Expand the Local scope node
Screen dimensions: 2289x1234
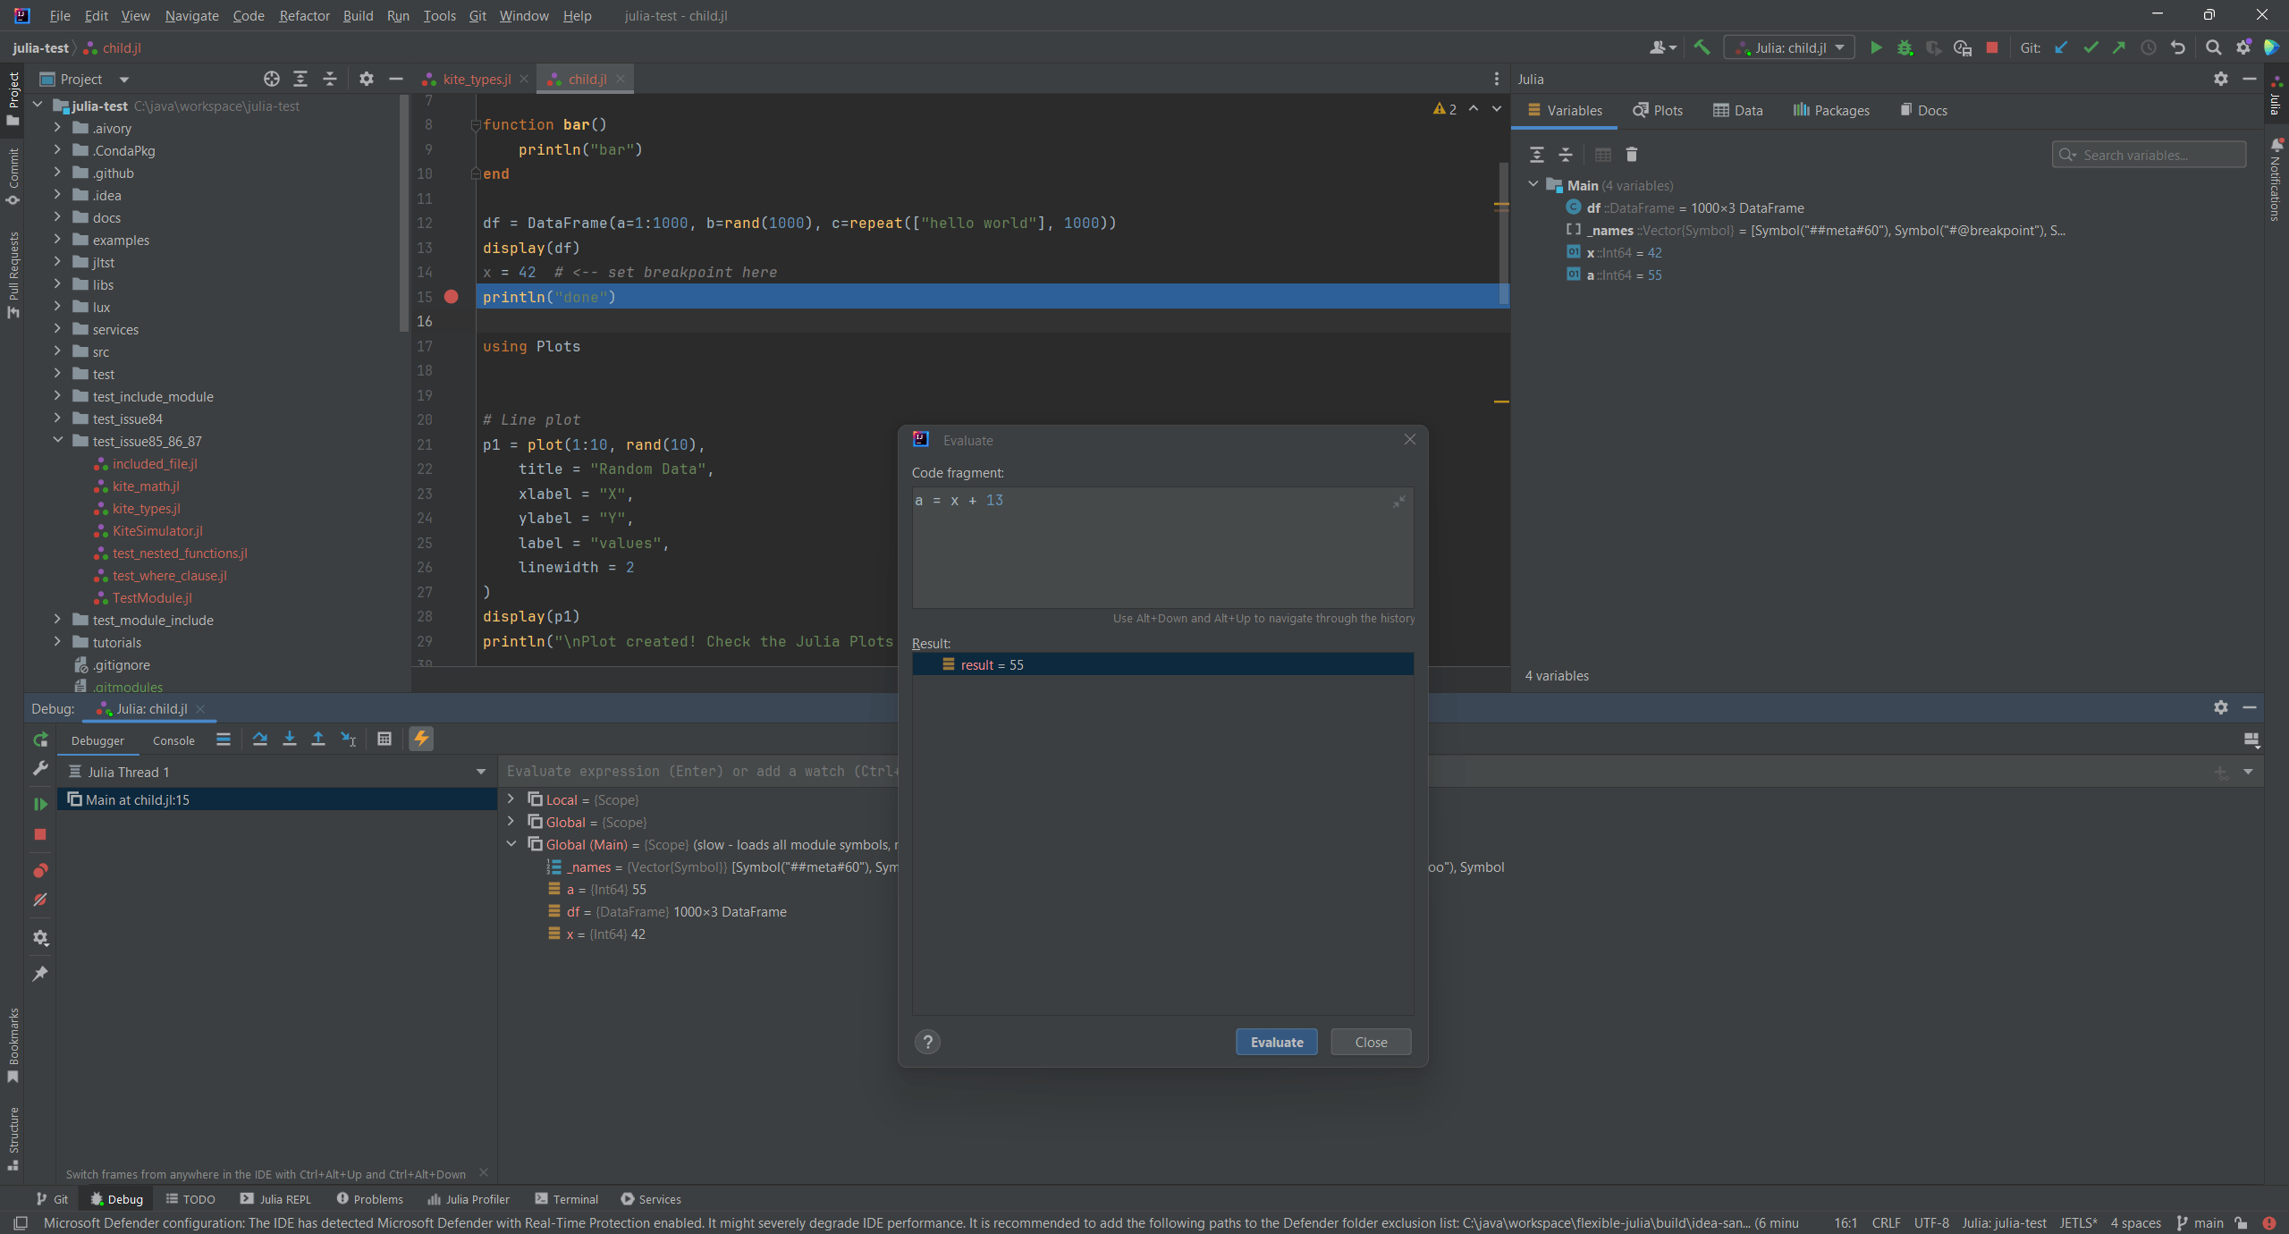[x=511, y=799]
